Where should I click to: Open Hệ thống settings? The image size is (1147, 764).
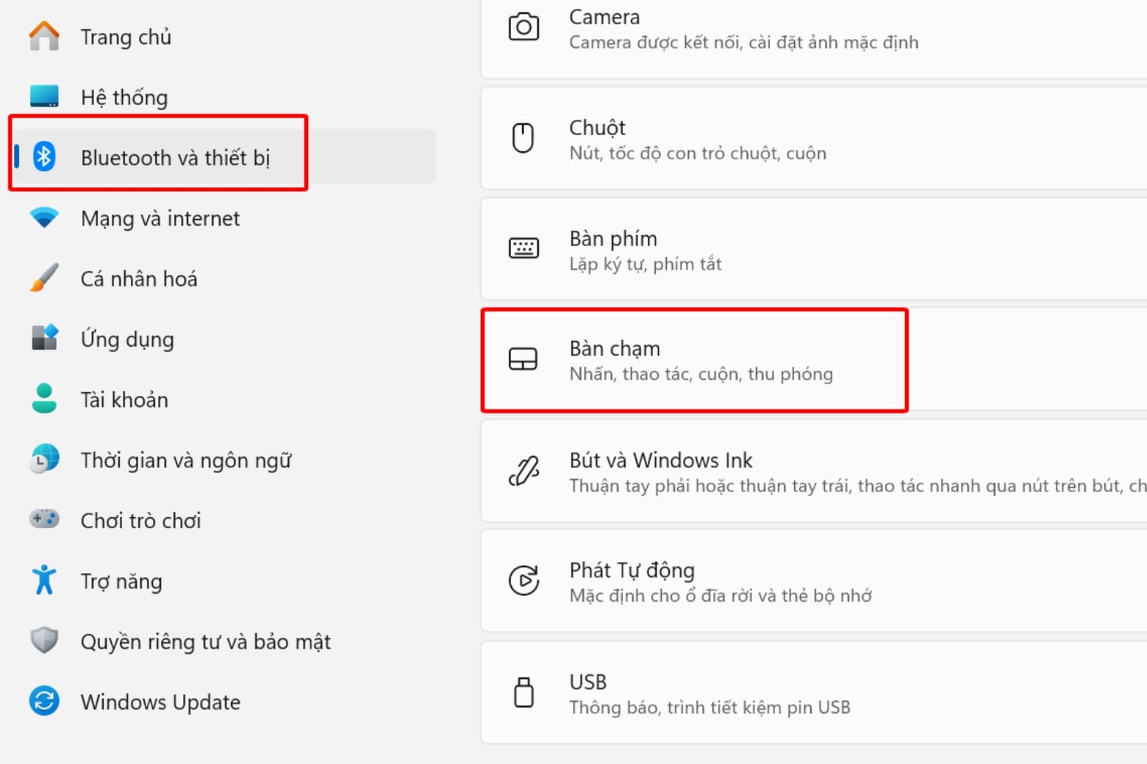coord(125,96)
